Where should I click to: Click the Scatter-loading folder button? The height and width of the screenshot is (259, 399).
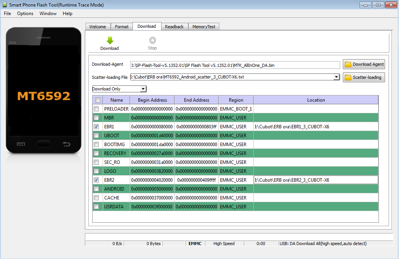point(364,77)
